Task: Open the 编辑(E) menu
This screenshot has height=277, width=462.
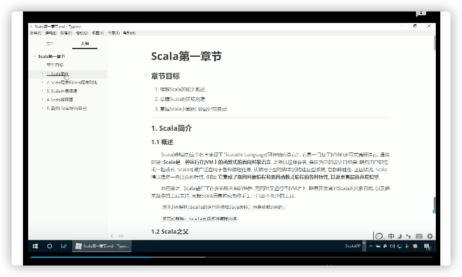Action: pos(50,33)
